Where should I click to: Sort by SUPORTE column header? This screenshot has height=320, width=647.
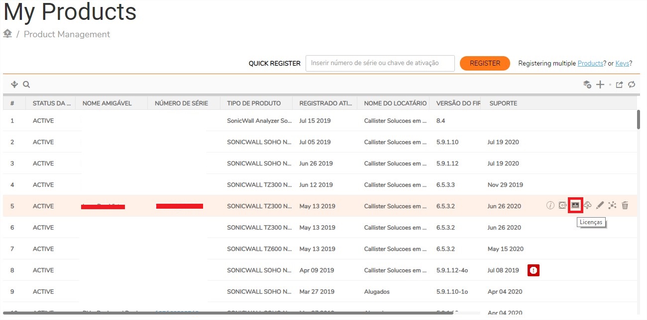[x=503, y=103]
